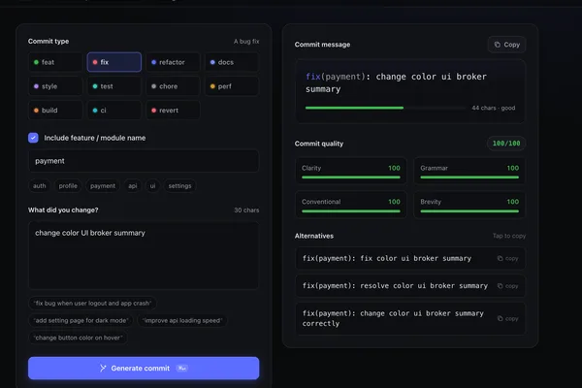Pick the auth module chip
582x388 pixels.
click(x=40, y=185)
